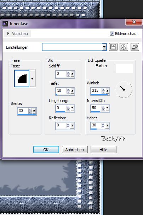Click into the Winkel value field
Viewport: 143px width, 215px height.
96,90
